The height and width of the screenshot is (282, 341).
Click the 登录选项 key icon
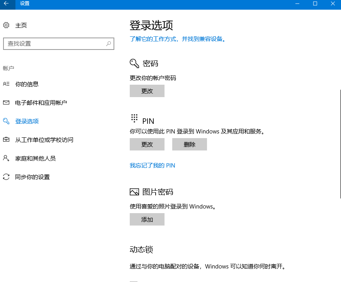(6, 121)
